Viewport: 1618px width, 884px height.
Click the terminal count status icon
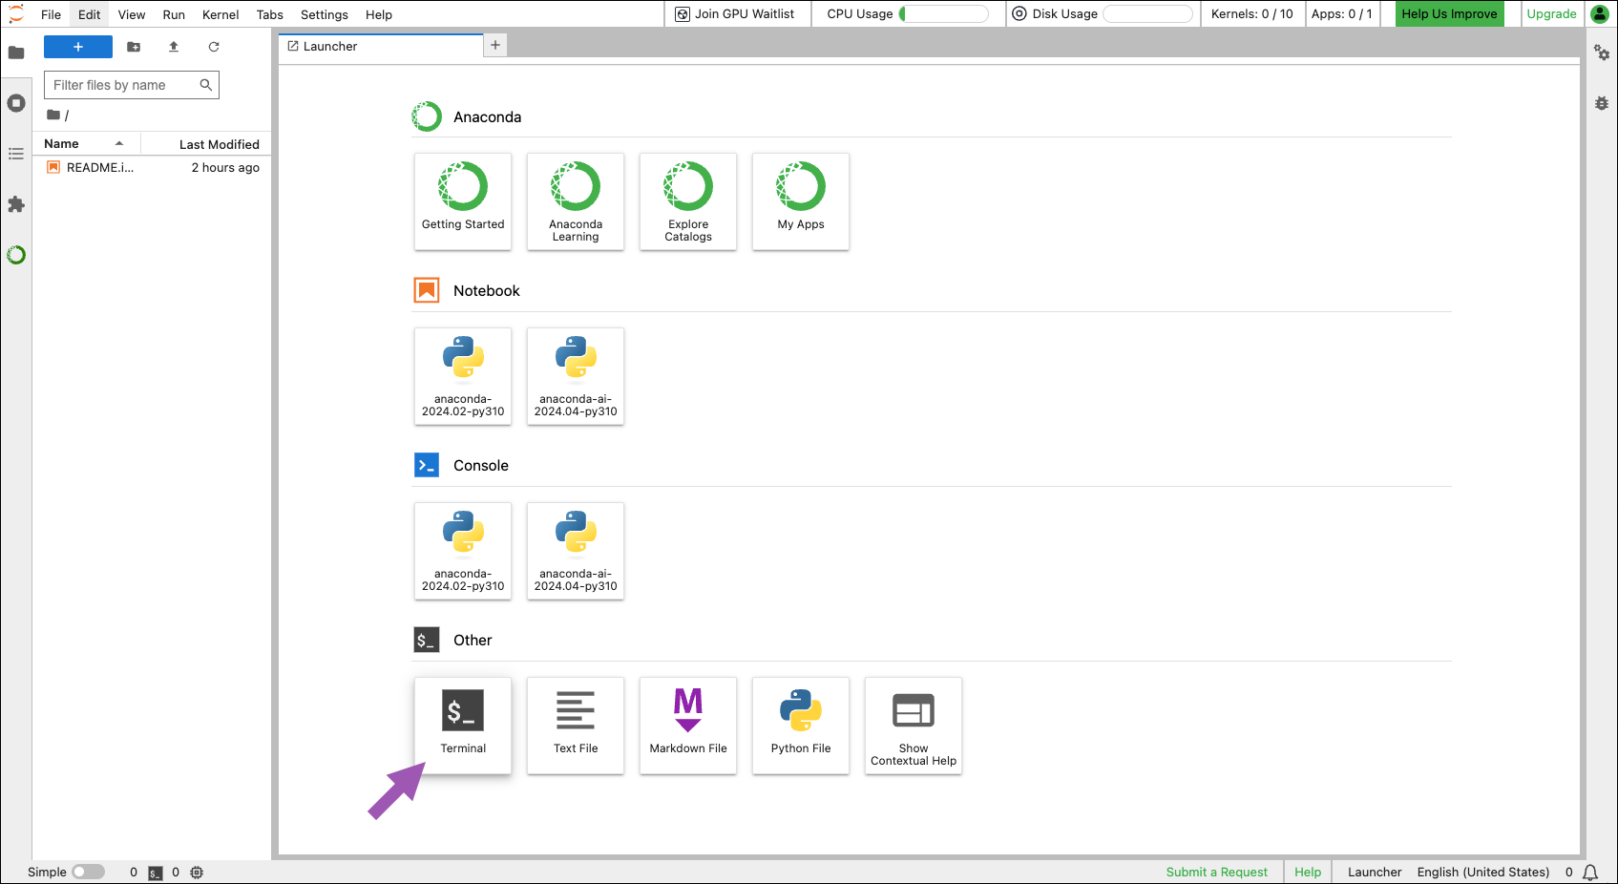[156, 873]
